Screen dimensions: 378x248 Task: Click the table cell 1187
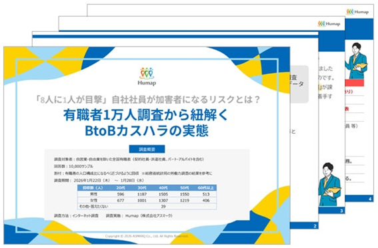click(142, 194)
